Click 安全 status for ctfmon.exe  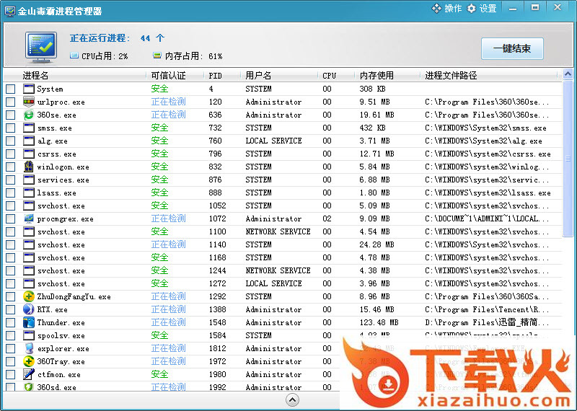159,374
